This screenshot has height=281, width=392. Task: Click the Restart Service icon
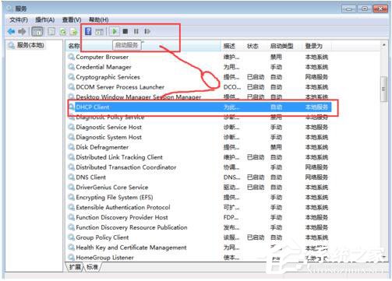pyautogui.click(x=147, y=31)
